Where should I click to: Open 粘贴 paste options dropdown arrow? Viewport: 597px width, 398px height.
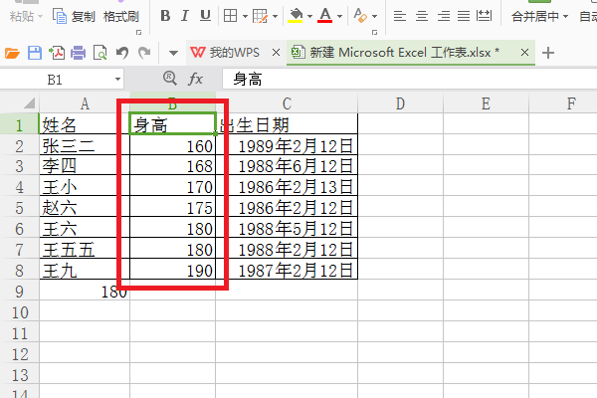click(x=40, y=17)
